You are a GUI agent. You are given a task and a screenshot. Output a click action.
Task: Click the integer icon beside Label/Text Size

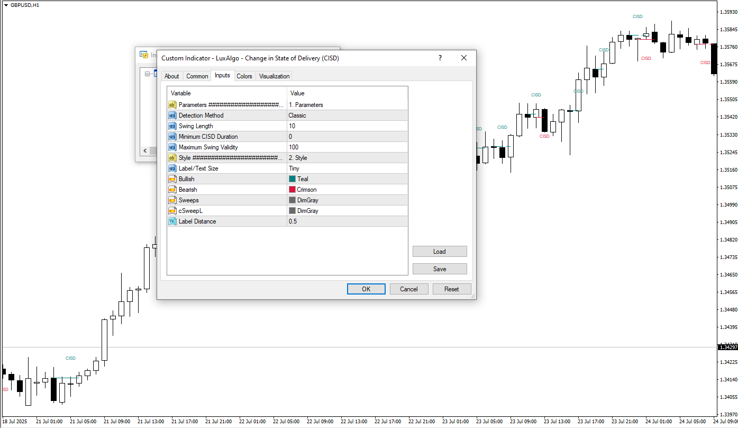(172, 168)
